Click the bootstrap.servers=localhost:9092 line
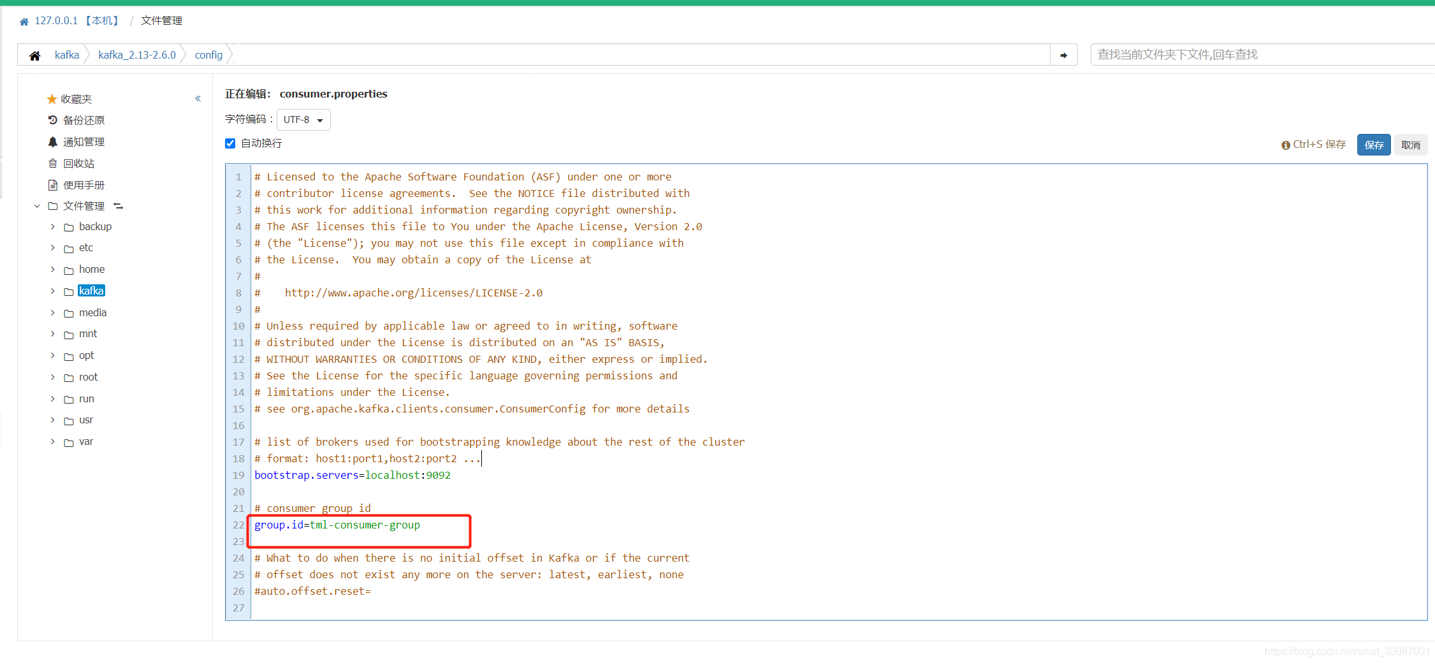This screenshot has height=663, width=1435. (x=353, y=475)
